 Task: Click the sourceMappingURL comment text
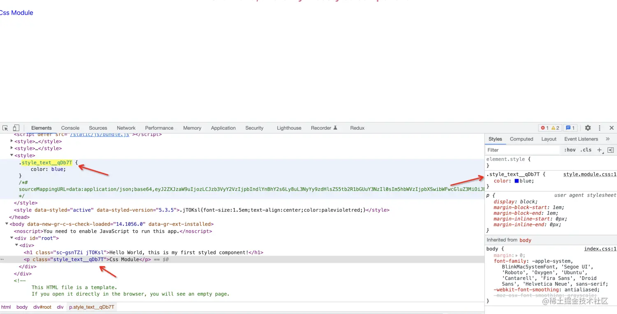click(251, 189)
